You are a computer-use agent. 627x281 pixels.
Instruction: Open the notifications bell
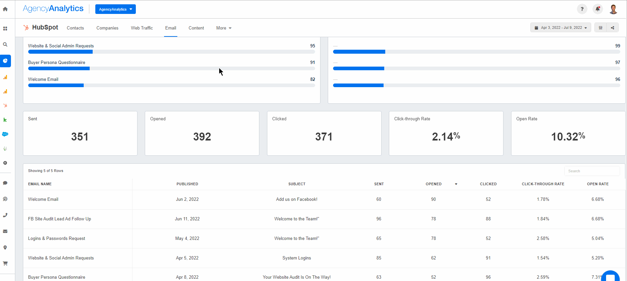(597, 9)
